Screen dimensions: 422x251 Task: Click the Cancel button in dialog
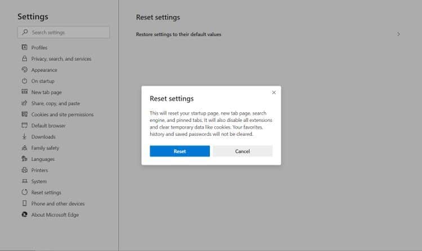click(243, 151)
